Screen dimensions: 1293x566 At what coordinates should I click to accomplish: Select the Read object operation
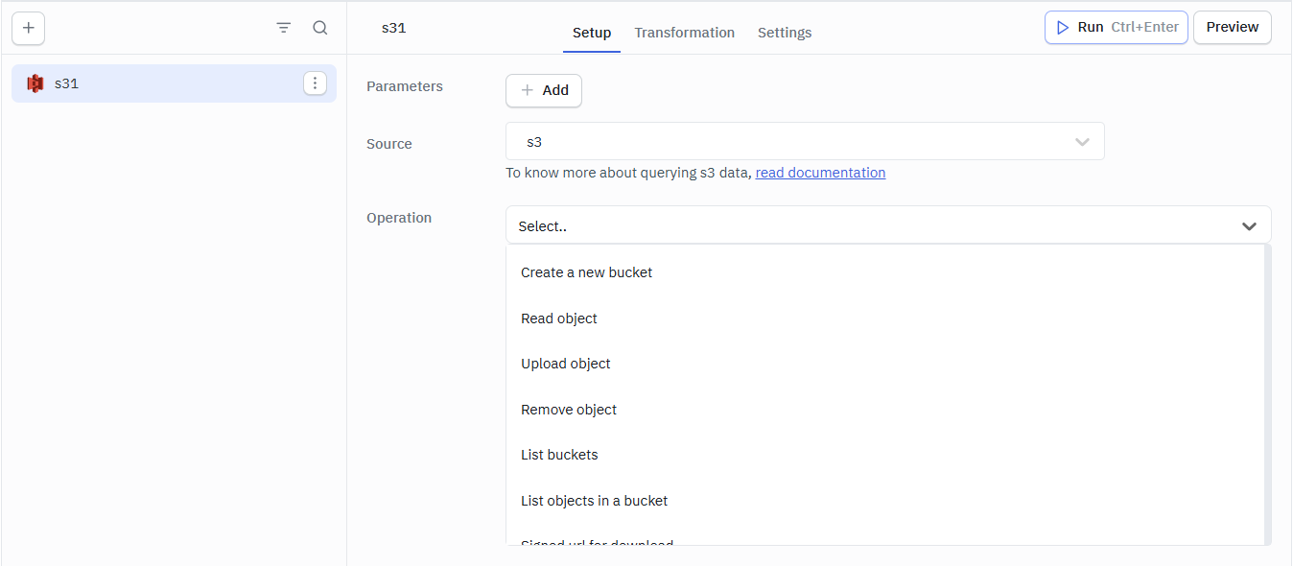point(559,318)
